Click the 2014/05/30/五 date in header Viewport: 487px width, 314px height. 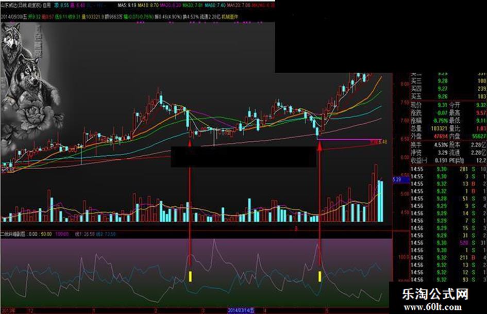tap(14, 16)
